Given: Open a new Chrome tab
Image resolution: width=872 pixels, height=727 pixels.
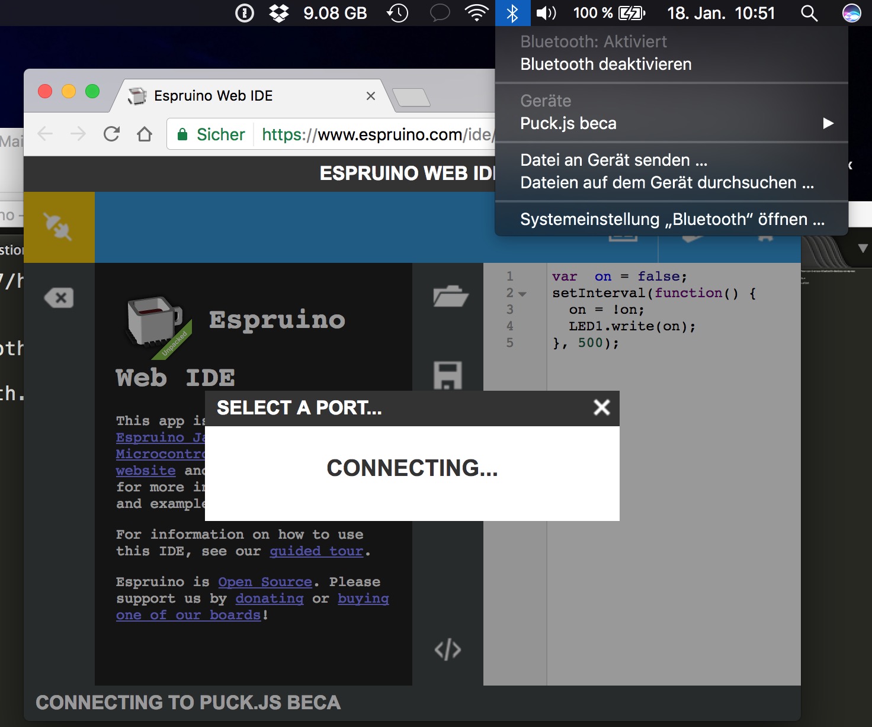Looking at the screenshot, I should click(411, 97).
